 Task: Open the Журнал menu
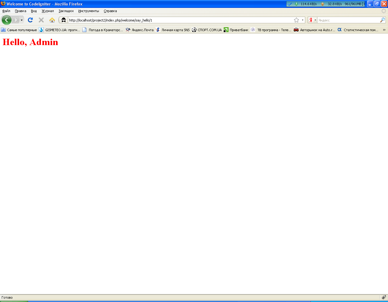click(48, 11)
